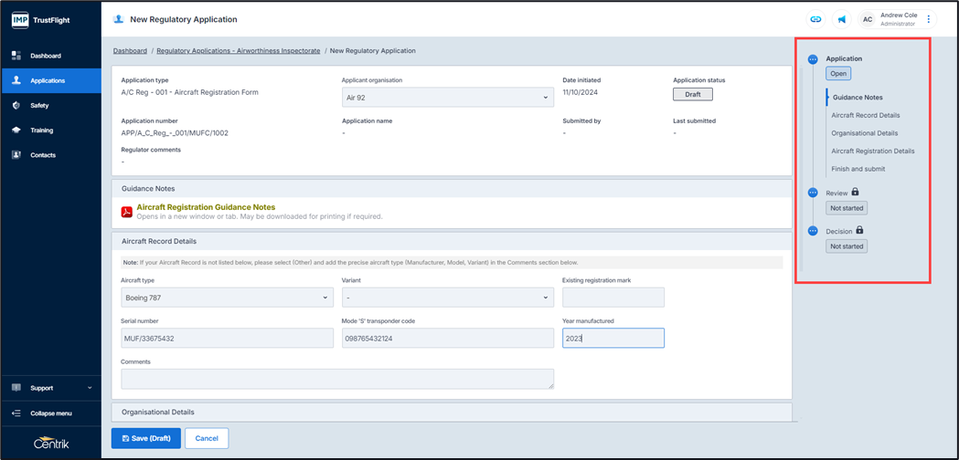Click the Decision stage lock icon
The image size is (959, 460).
click(x=859, y=231)
